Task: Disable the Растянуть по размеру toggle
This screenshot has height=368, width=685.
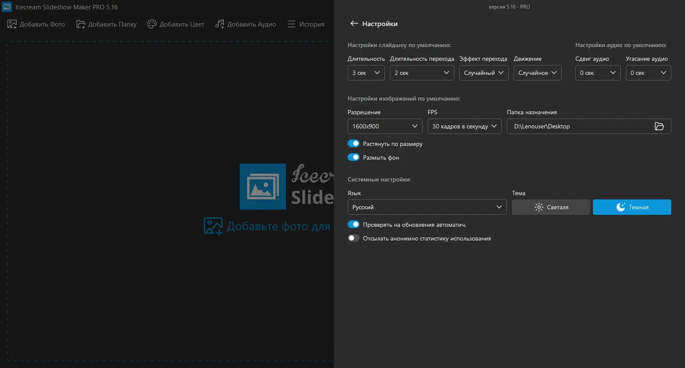Action: point(354,144)
